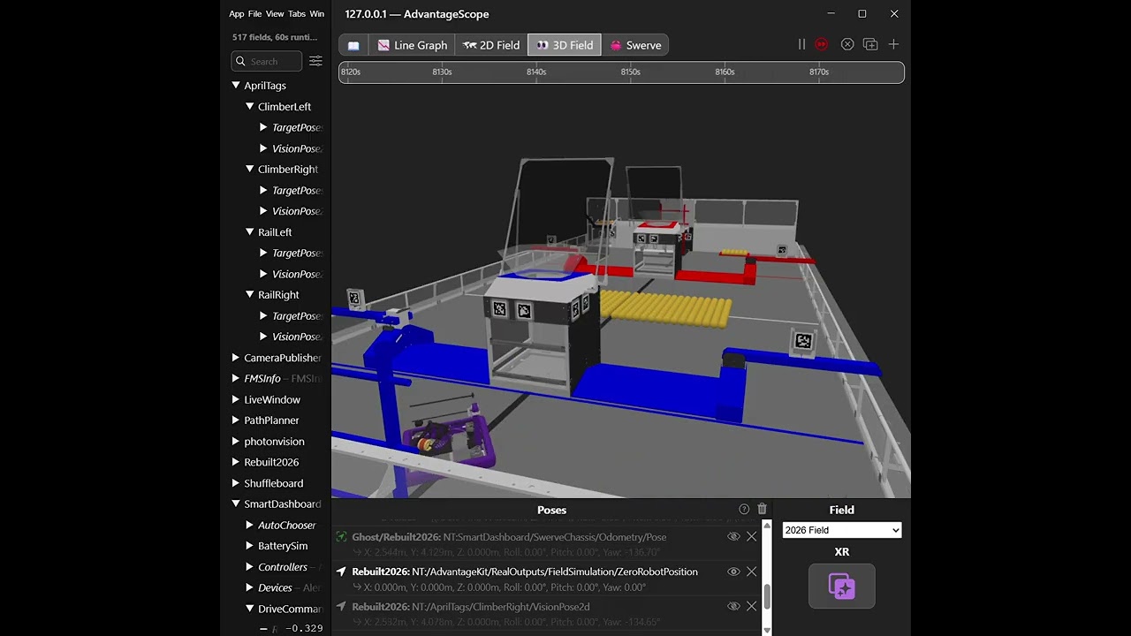Click the Poses list scroll-up arrow
The width and height of the screenshot is (1131, 636).
[767, 527]
